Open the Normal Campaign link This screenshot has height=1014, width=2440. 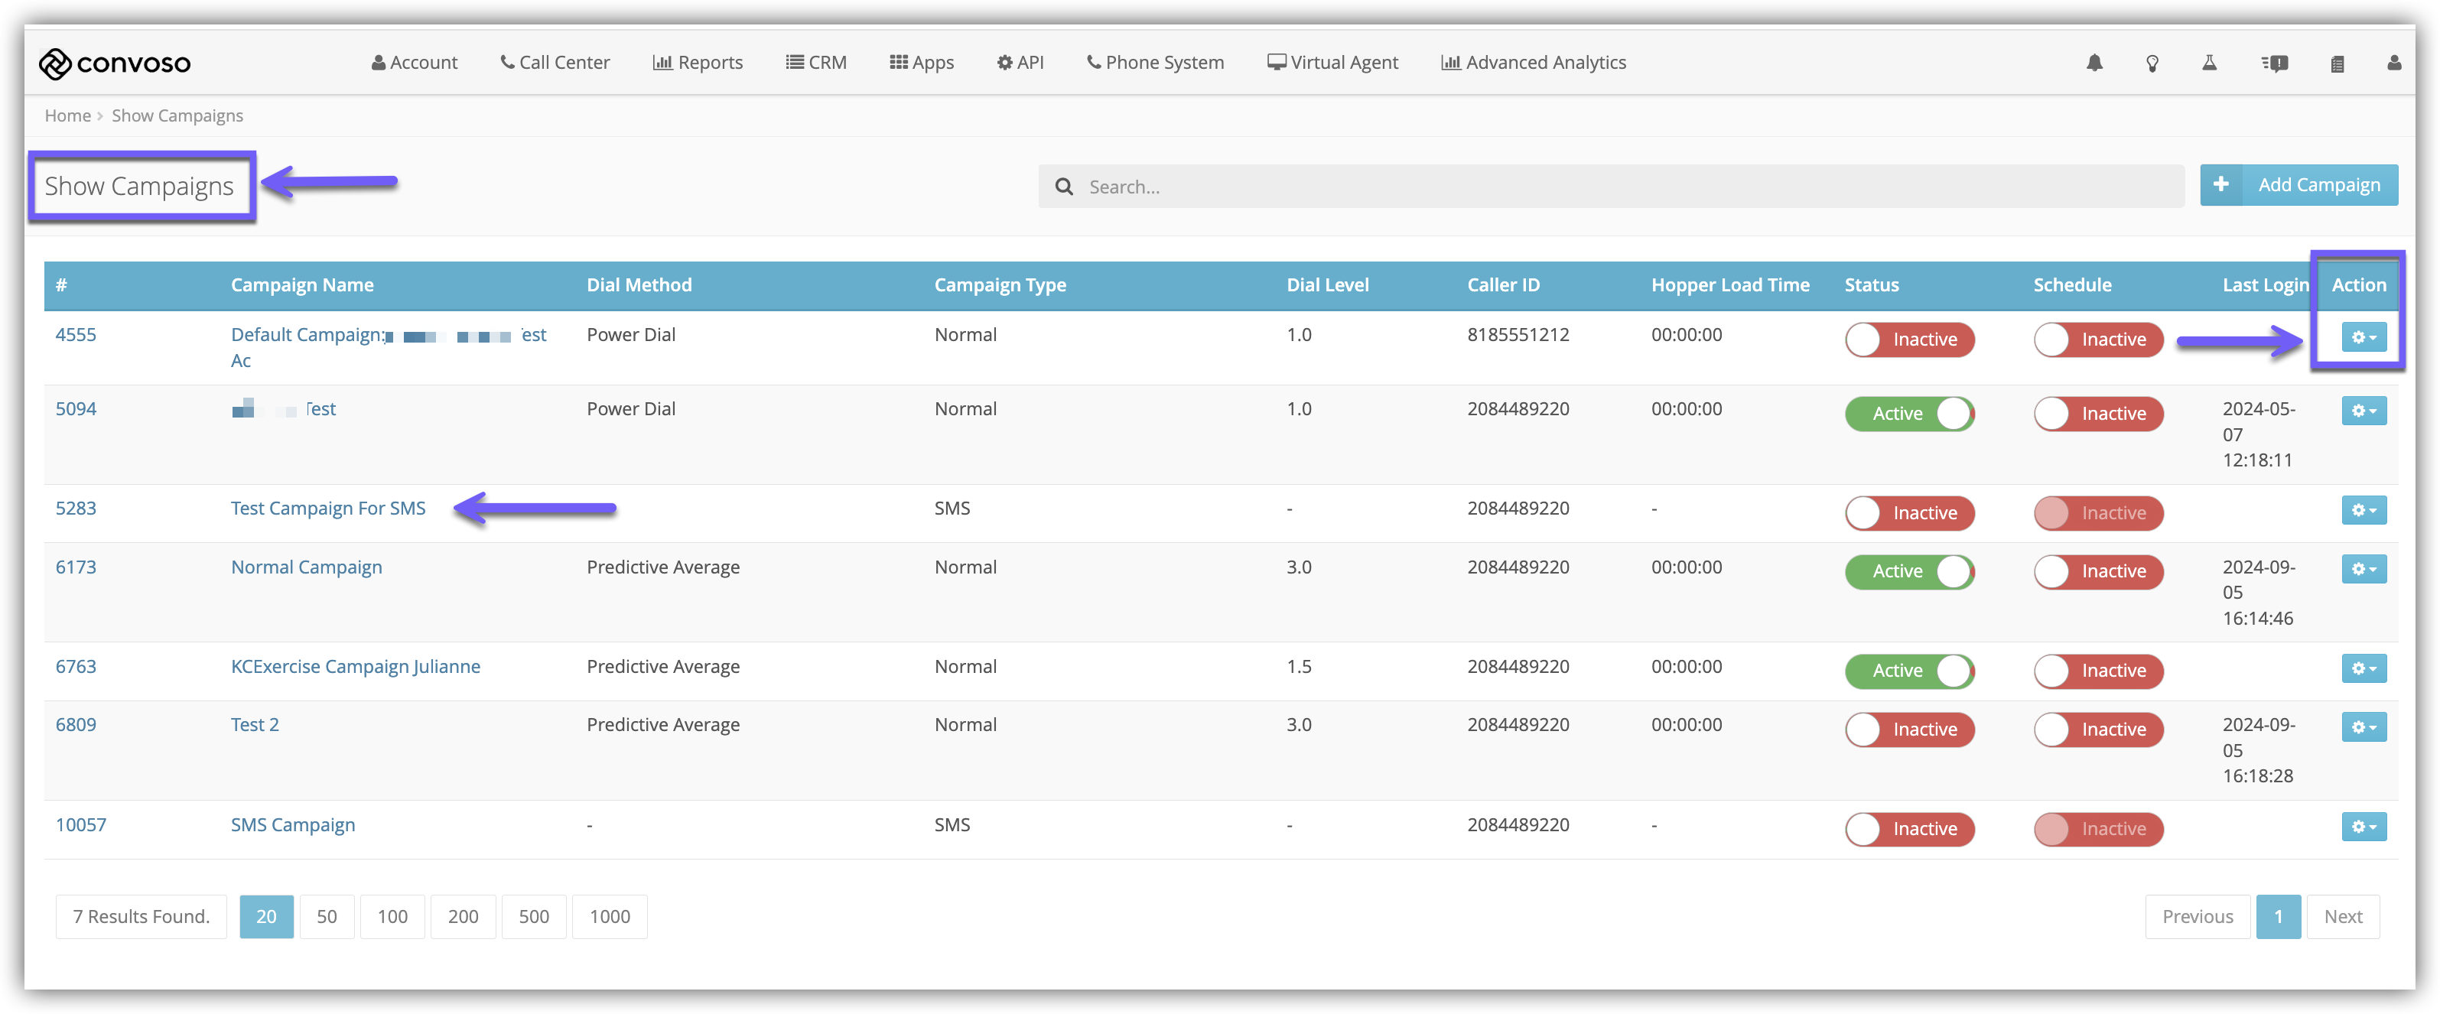coord(306,567)
